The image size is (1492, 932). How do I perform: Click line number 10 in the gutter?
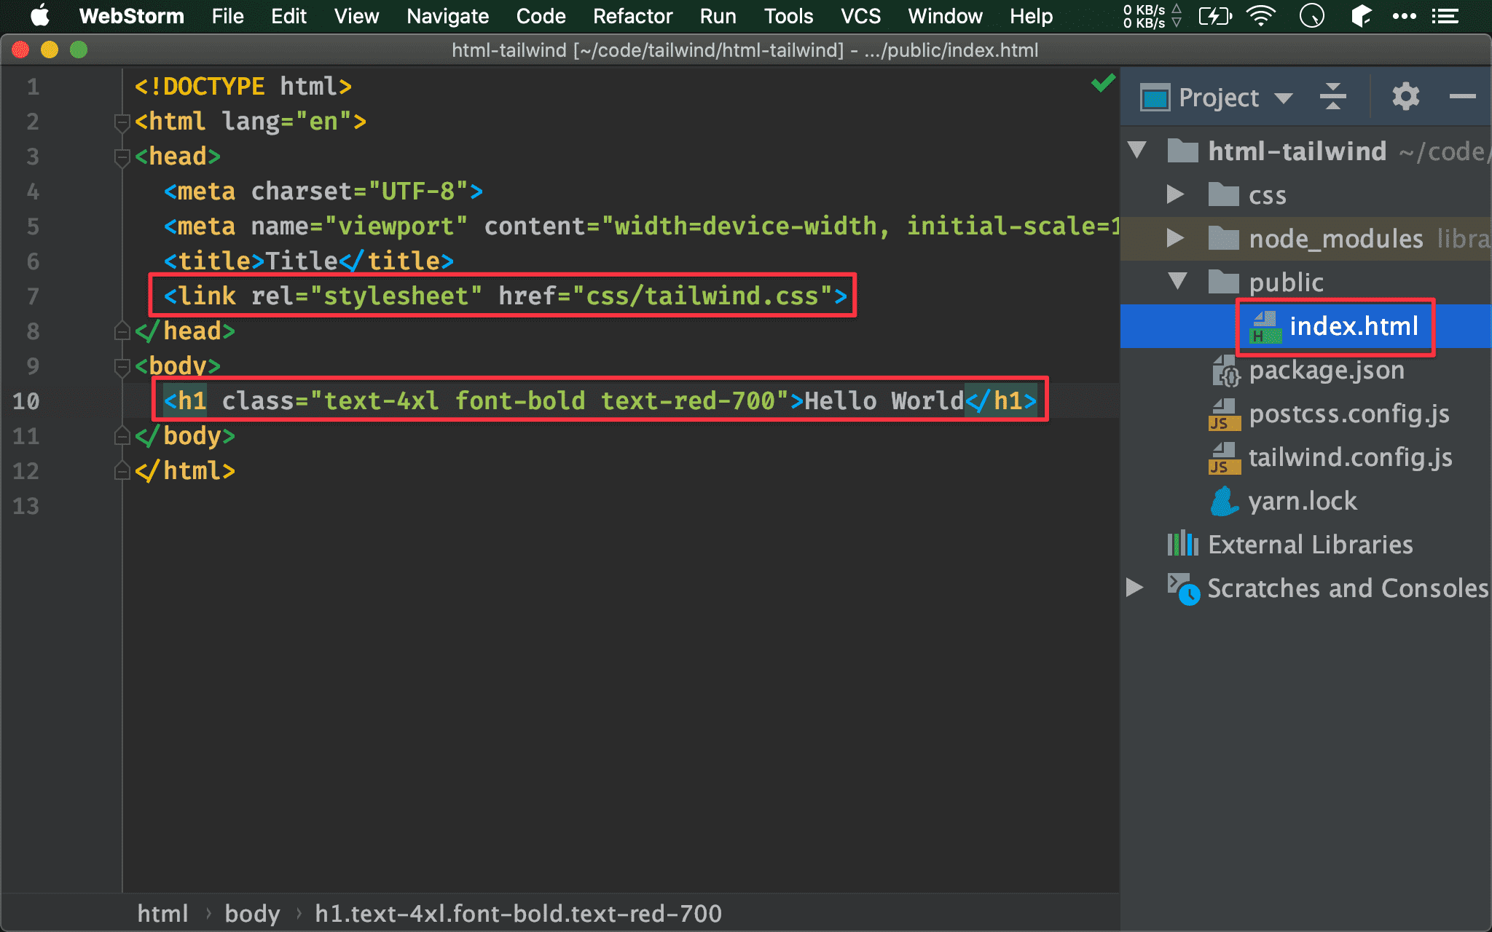coord(26,401)
